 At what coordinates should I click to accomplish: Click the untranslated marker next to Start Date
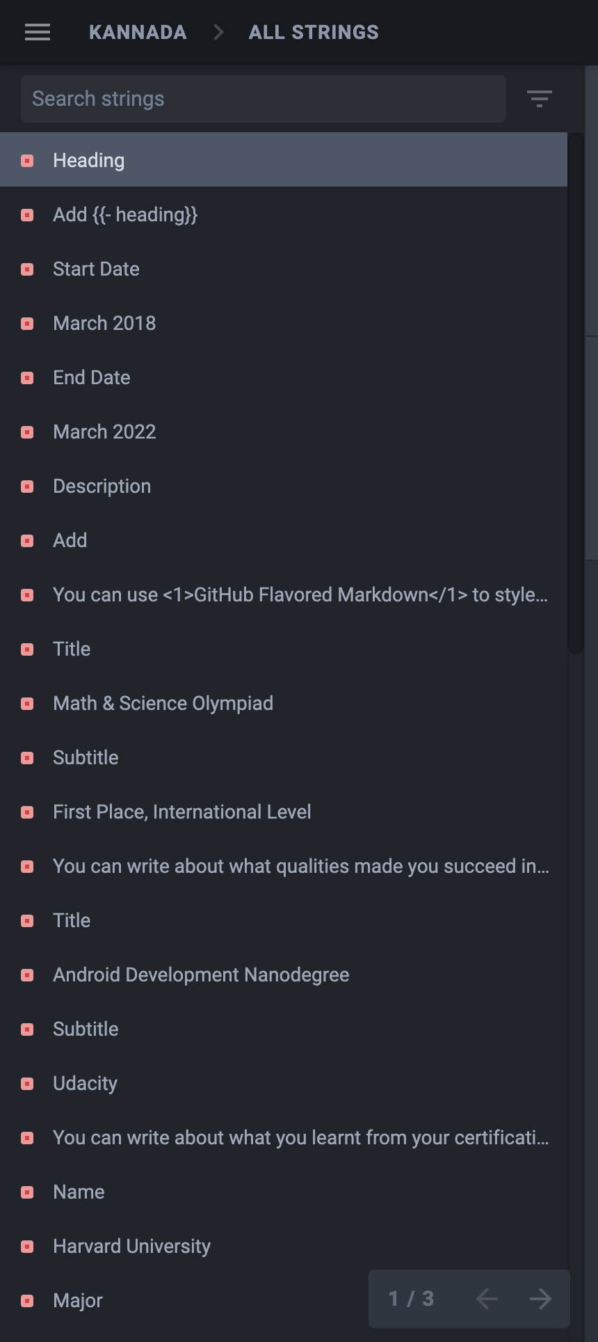(27, 269)
